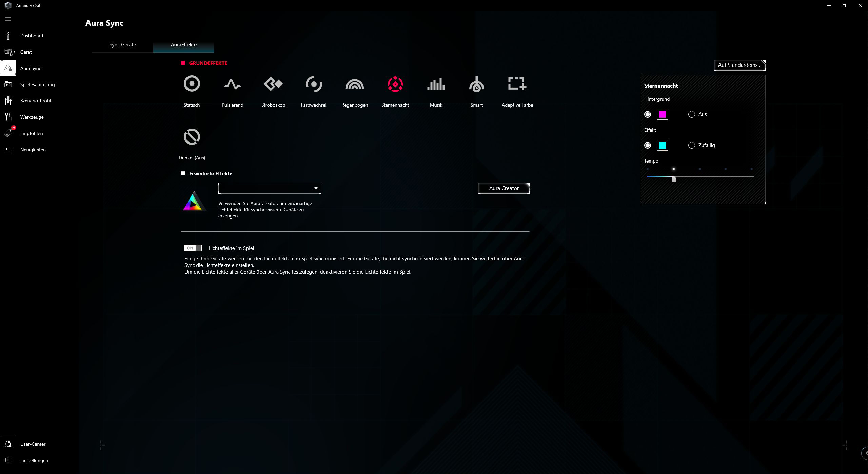Image resolution: width=868 pixels, height=474 pixels.
Task: Open Einstellungen gear in sidebar
Action: (8, 460)
